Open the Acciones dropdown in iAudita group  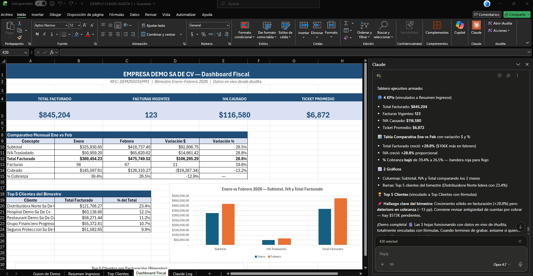pyautogui.click(x=499, y=31)
